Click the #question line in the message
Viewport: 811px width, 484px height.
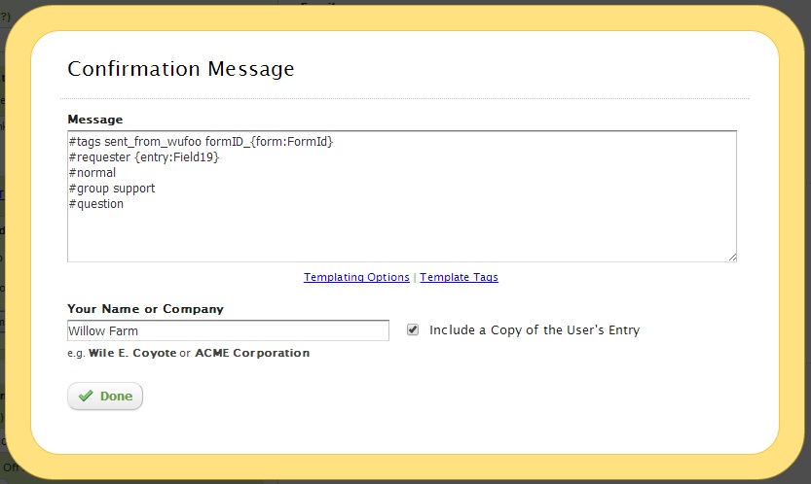click(96, 204)
